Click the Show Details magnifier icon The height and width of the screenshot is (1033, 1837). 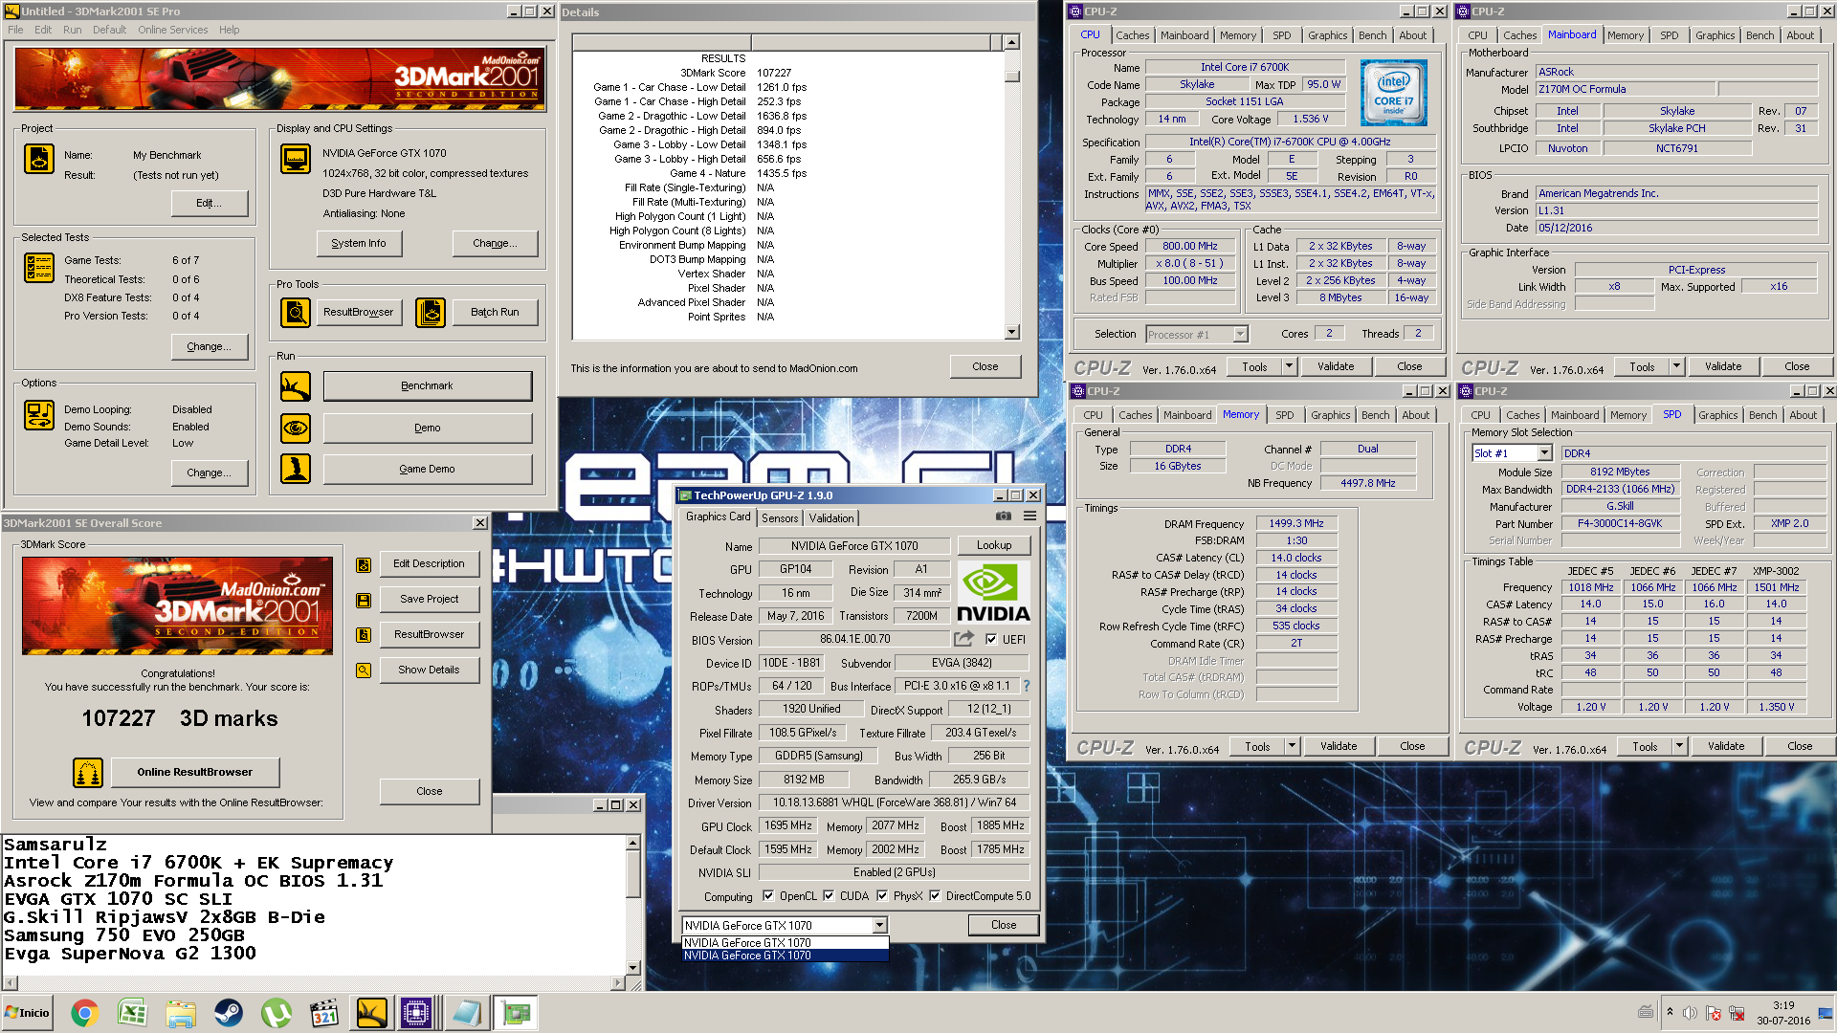click(364, 670)
